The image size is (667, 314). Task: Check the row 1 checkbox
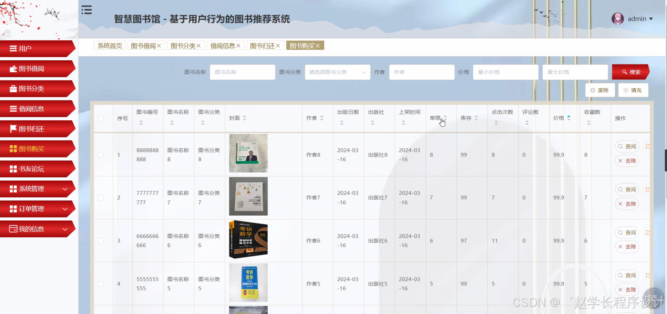pyautogui.click(x=101, y=155)
